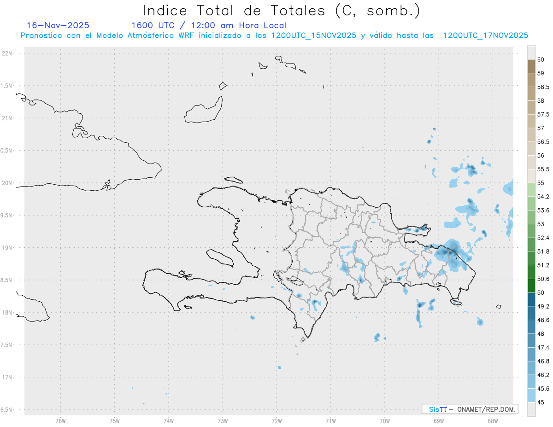Click the colorbar value "57.5"

pos(543,114)
